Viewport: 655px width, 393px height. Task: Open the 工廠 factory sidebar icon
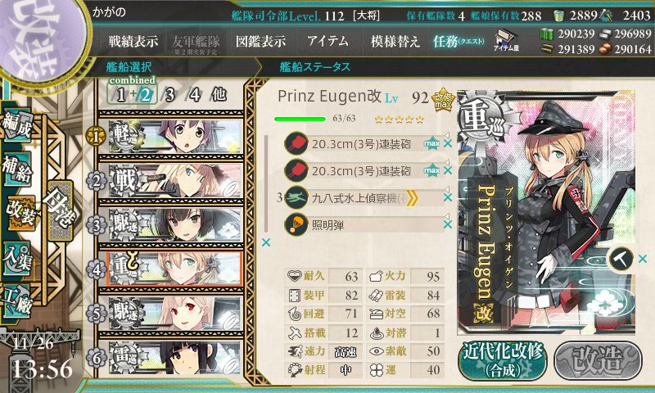[x=16, y=301]
